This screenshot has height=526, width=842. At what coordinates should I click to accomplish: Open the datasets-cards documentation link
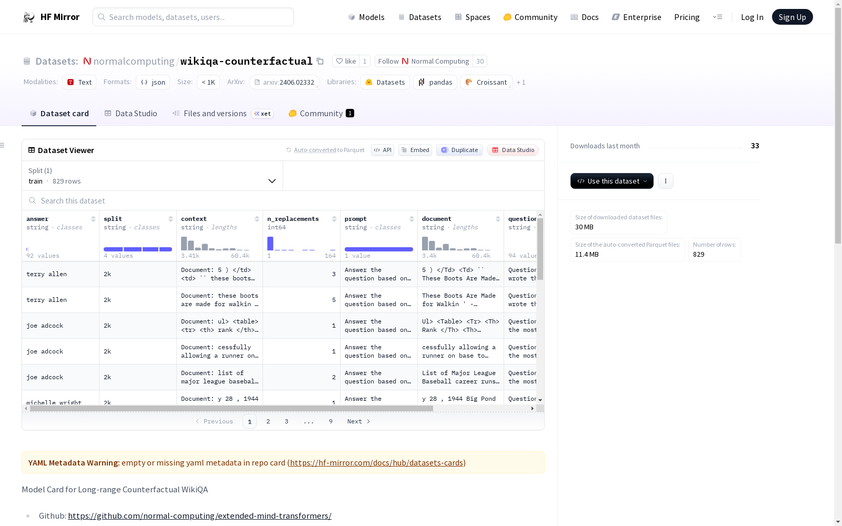(x=376, y=462)
